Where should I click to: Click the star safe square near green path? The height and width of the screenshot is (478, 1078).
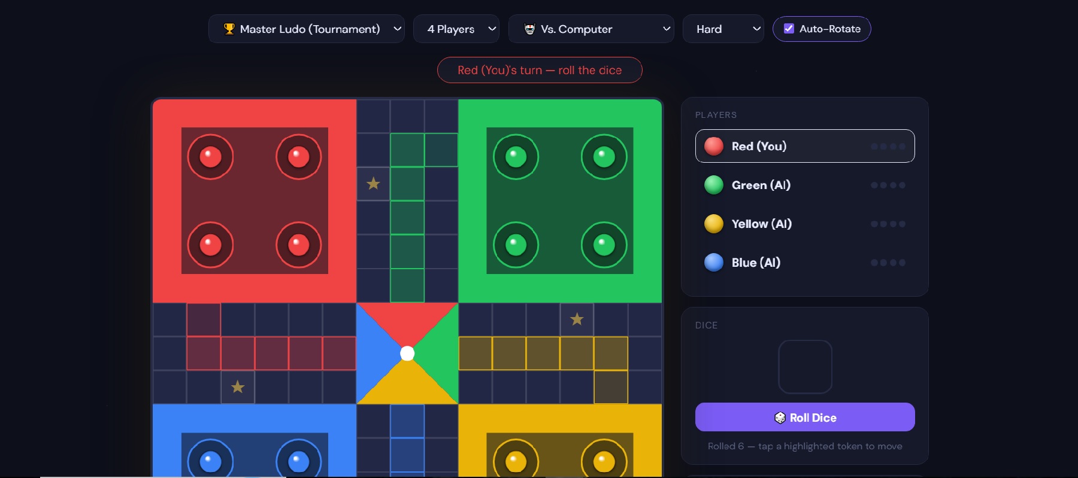coord(373,184)
